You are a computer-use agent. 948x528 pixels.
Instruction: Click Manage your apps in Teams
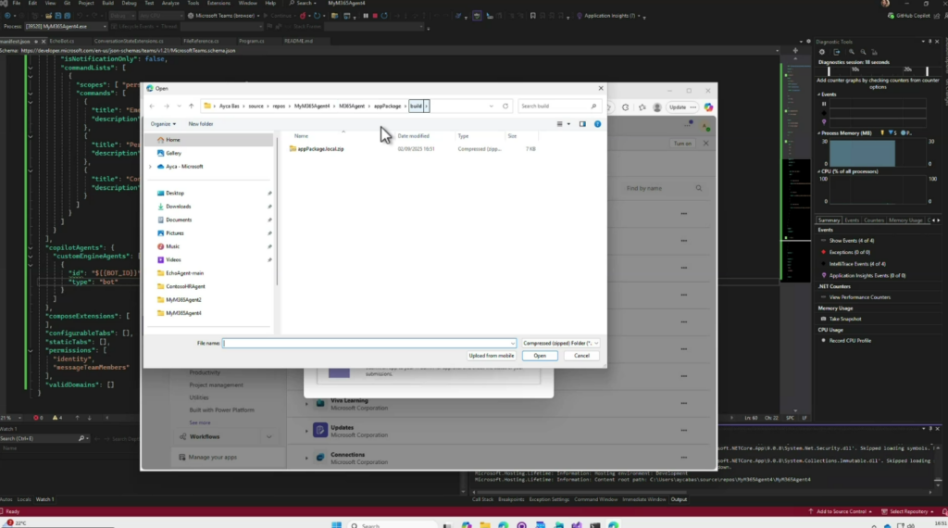(x=212, y=458)
